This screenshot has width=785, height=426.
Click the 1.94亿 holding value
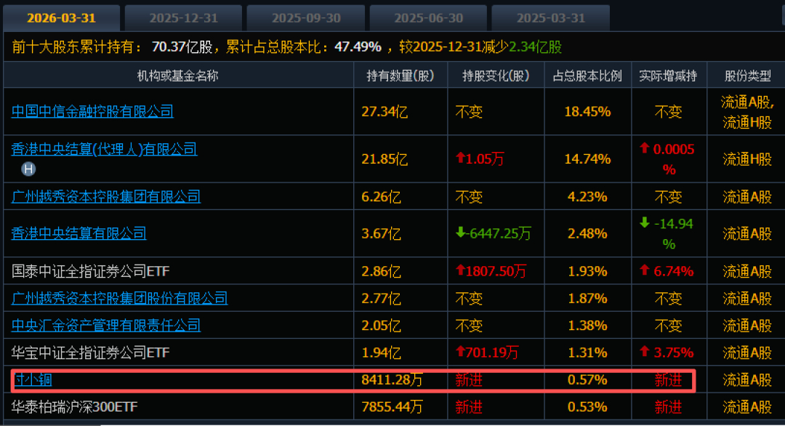[381, 353]
